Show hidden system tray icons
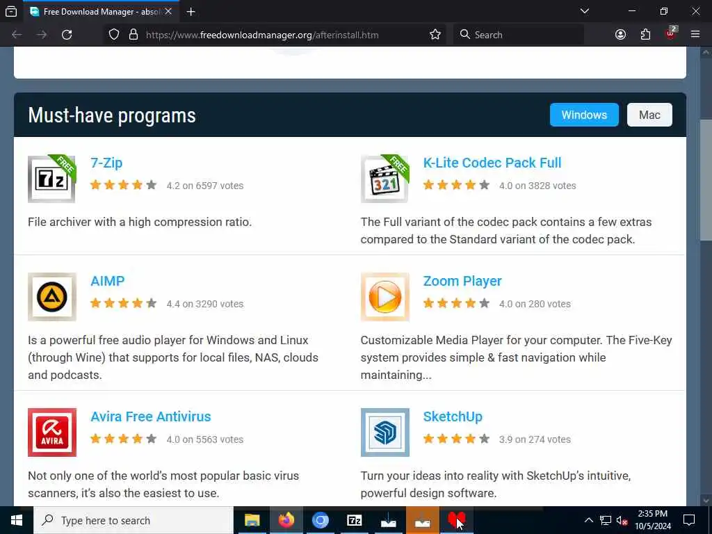712x534 pixels. [x=588, y=520]
